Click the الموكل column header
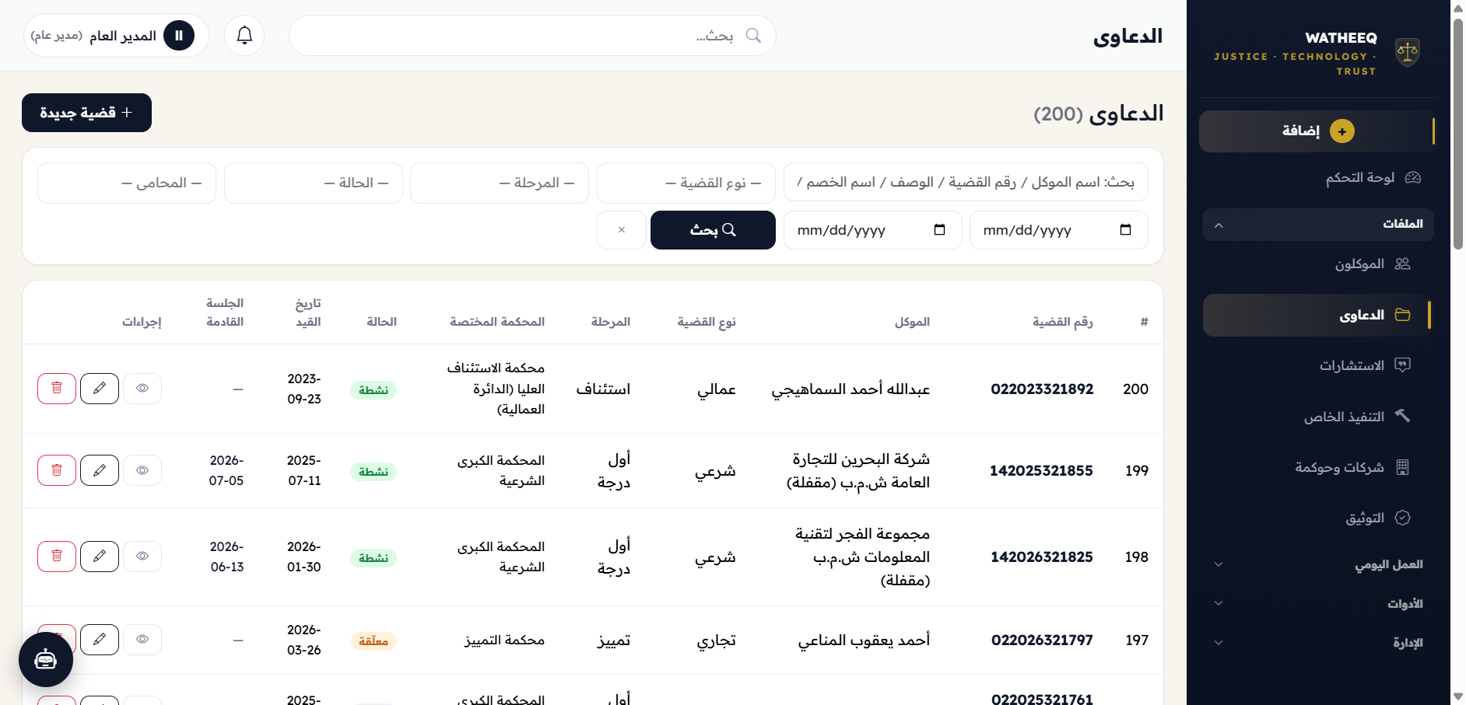 912,322
